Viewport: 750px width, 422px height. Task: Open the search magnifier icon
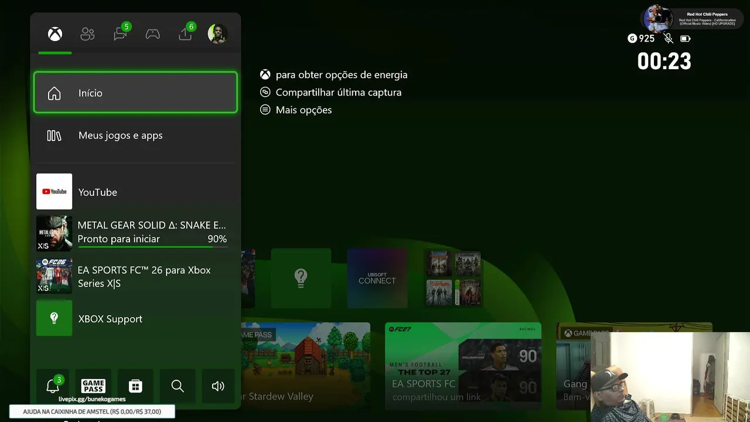click(x=178, y=386)
